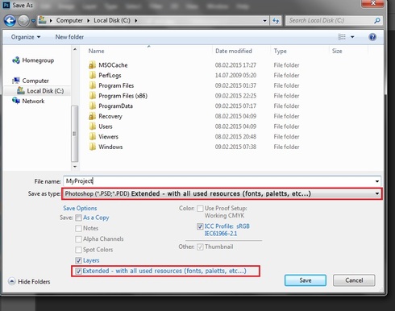Click the Save button
The image size is (395, 311).
tap(306, 280)
